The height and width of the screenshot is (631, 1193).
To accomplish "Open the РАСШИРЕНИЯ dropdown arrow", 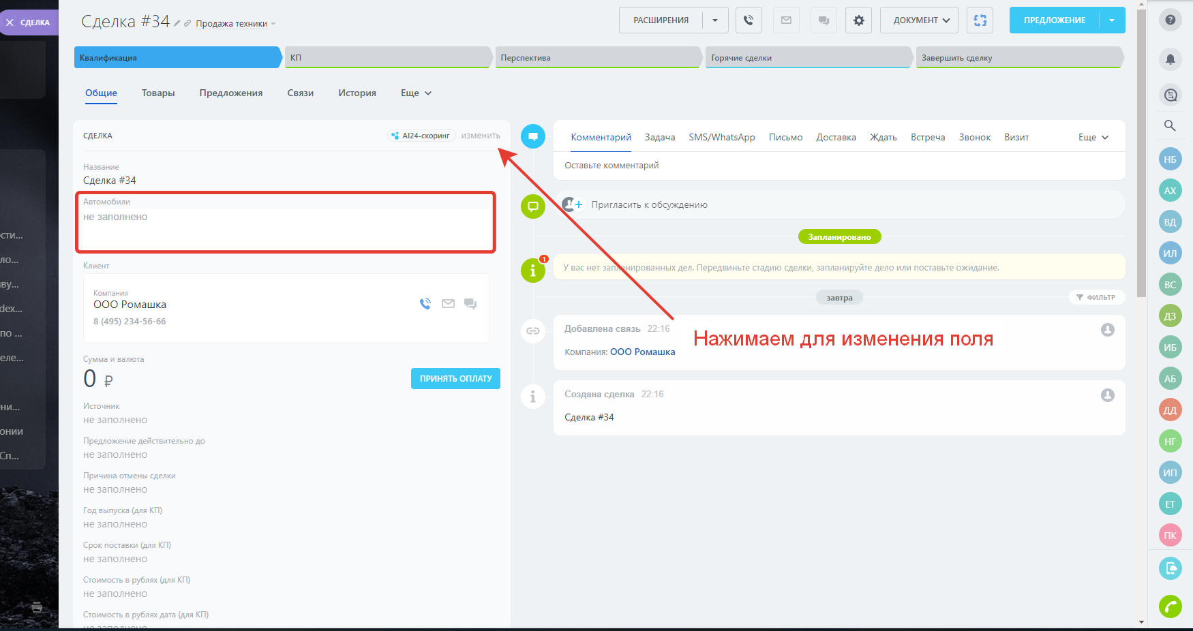I will tap(715, 20).
